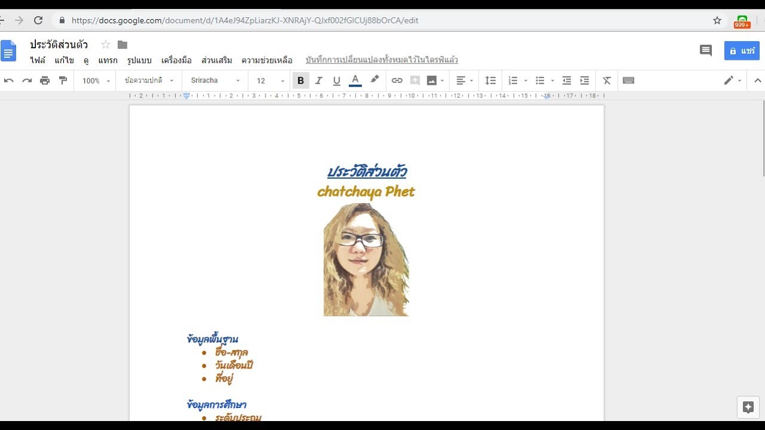
Task: Open the แก้ไข menu
Action: 64,60
